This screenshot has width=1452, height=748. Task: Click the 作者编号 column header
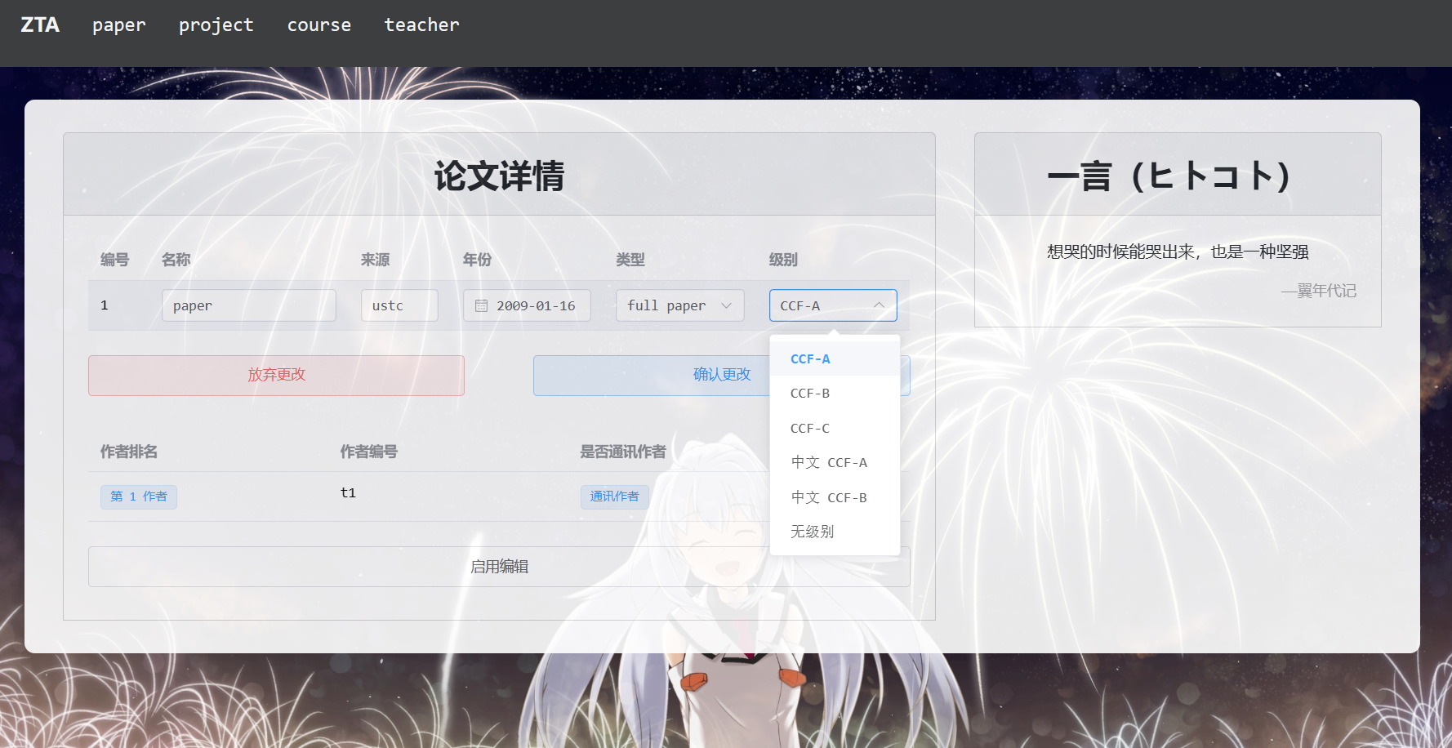369,452
